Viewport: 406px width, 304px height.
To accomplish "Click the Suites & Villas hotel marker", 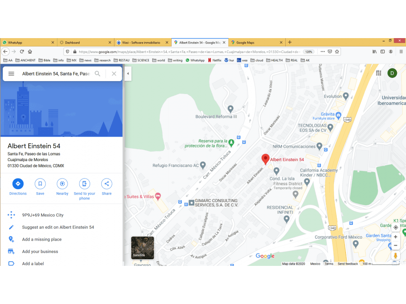I will 158,196.
